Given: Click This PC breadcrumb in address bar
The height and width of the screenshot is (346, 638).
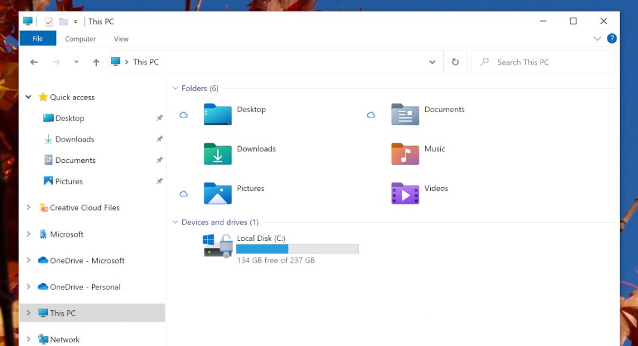Looking at the screenshot, I should [x=146, y=62].
